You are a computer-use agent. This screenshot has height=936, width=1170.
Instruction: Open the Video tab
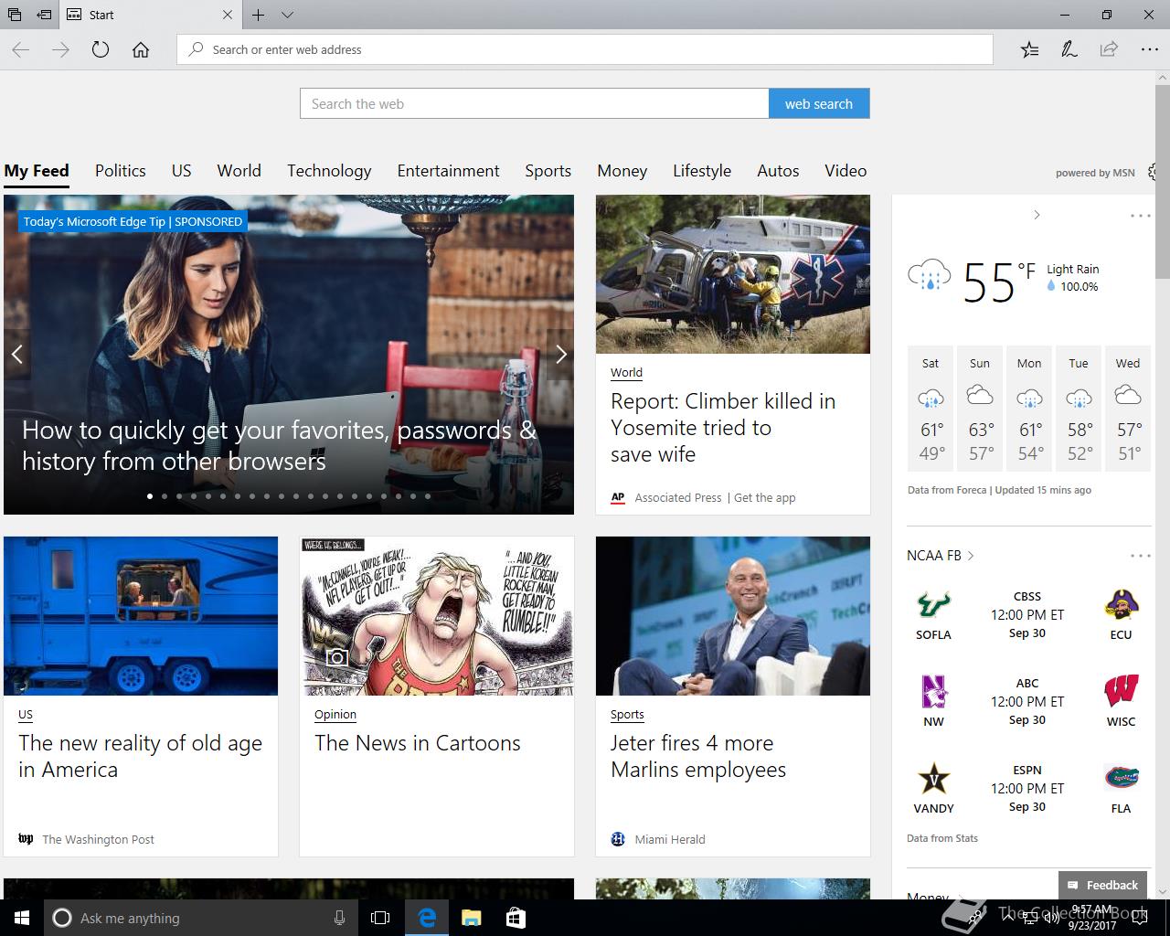pos(846,171)
